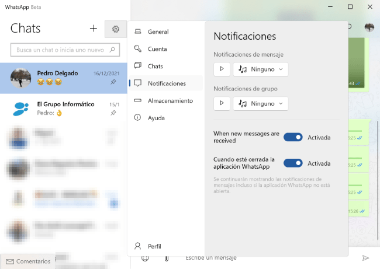Click the Notificaciones panel heading
The width and height of the screenshot is (380, 269).
[245, 36]
